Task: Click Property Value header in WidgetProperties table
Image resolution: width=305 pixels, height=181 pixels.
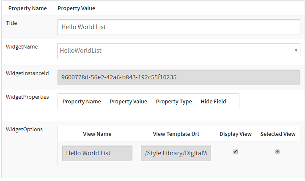Action: (128, 101)
